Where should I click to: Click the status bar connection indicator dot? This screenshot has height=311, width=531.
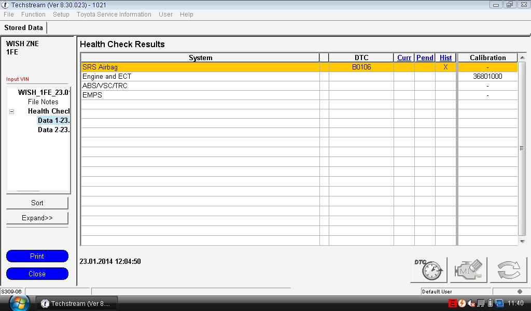pos(520,291)
